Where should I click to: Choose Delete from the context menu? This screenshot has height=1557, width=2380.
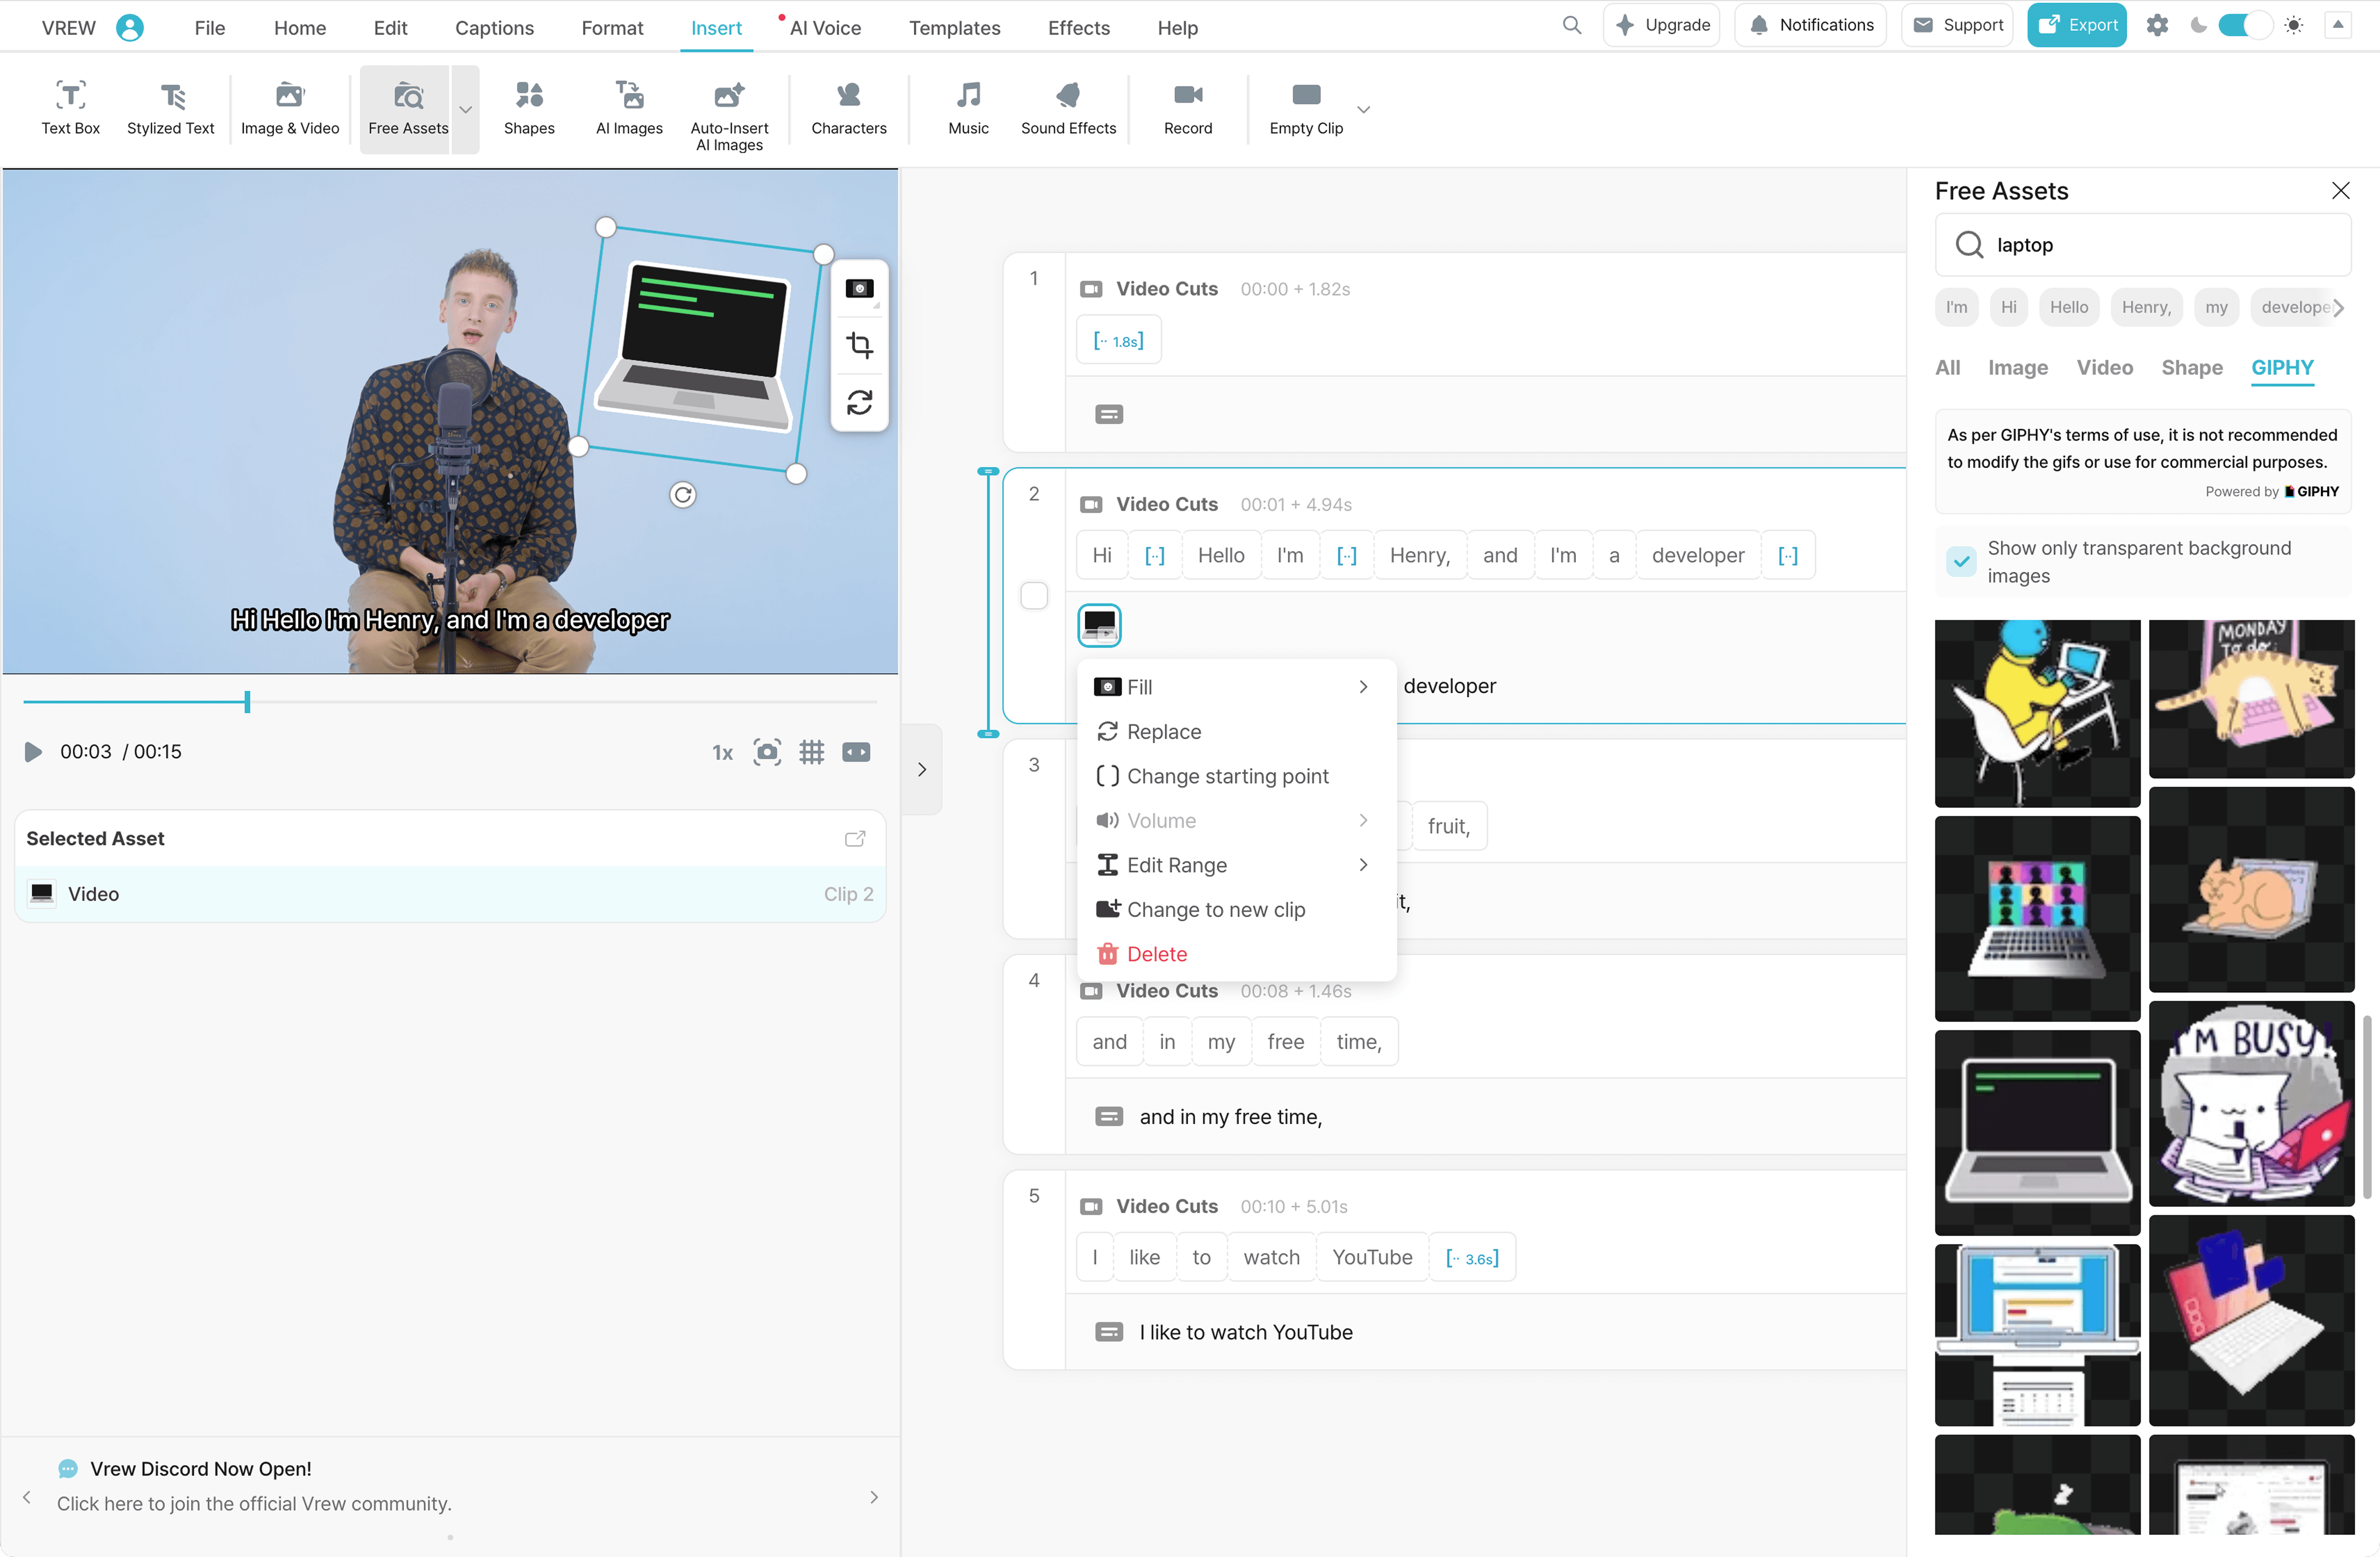[1156, 954]
